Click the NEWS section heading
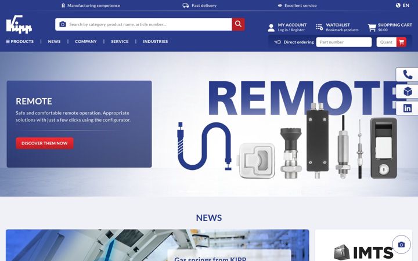This screenshot has height=261, width=418. coord(209,218)
